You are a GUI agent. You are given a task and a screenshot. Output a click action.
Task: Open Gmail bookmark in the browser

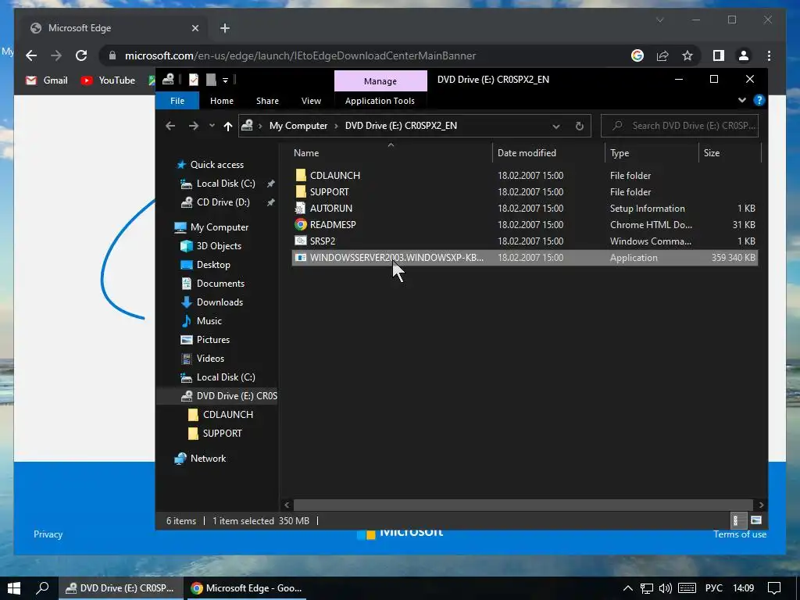click(46, 80)
